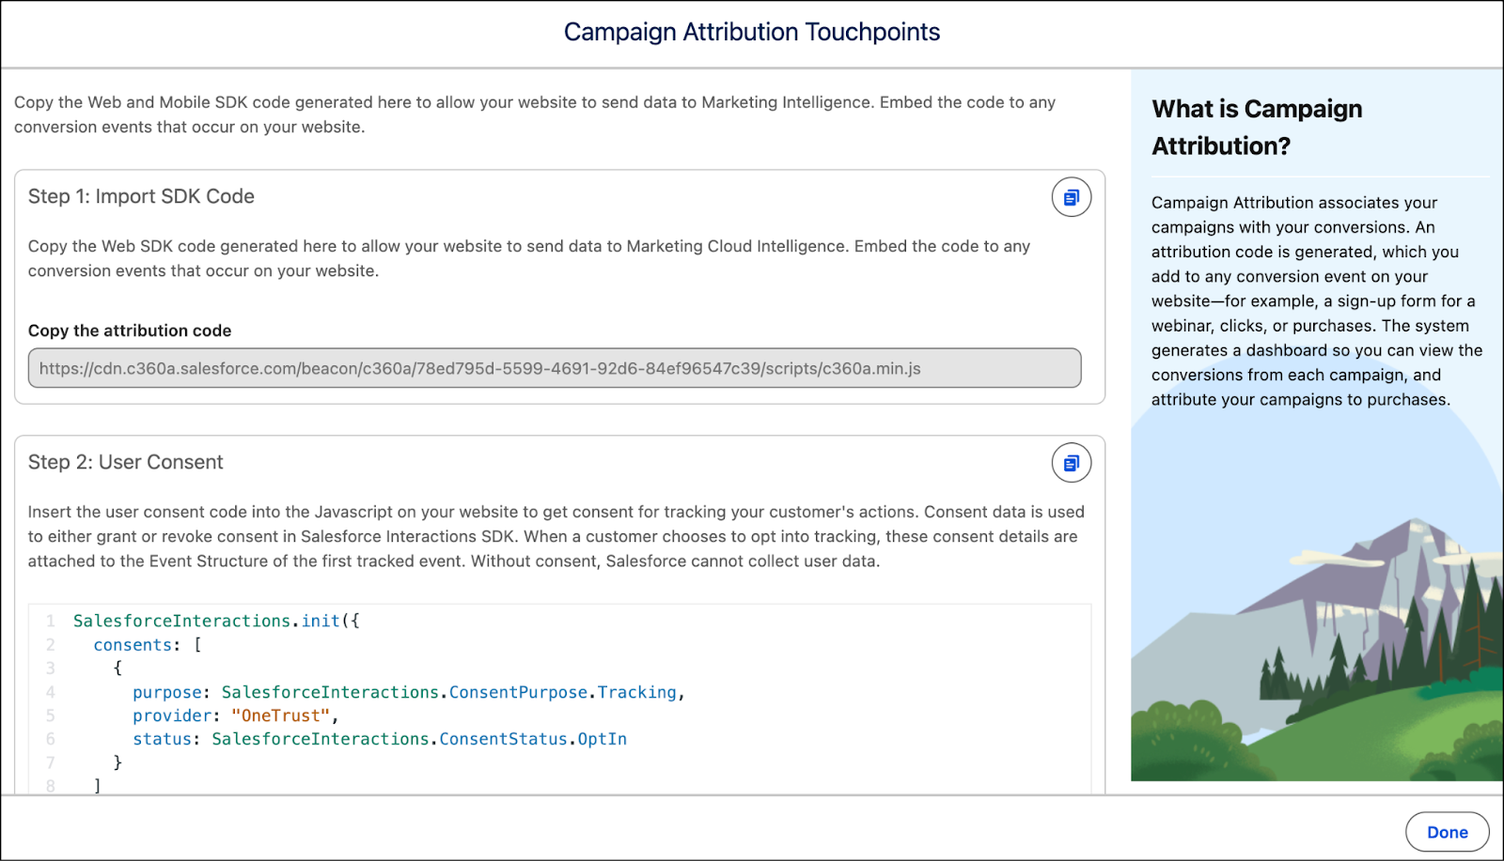This screenshot has height=861, width=1504.
Task: Click line number 5 in code block
Action: 50,715
